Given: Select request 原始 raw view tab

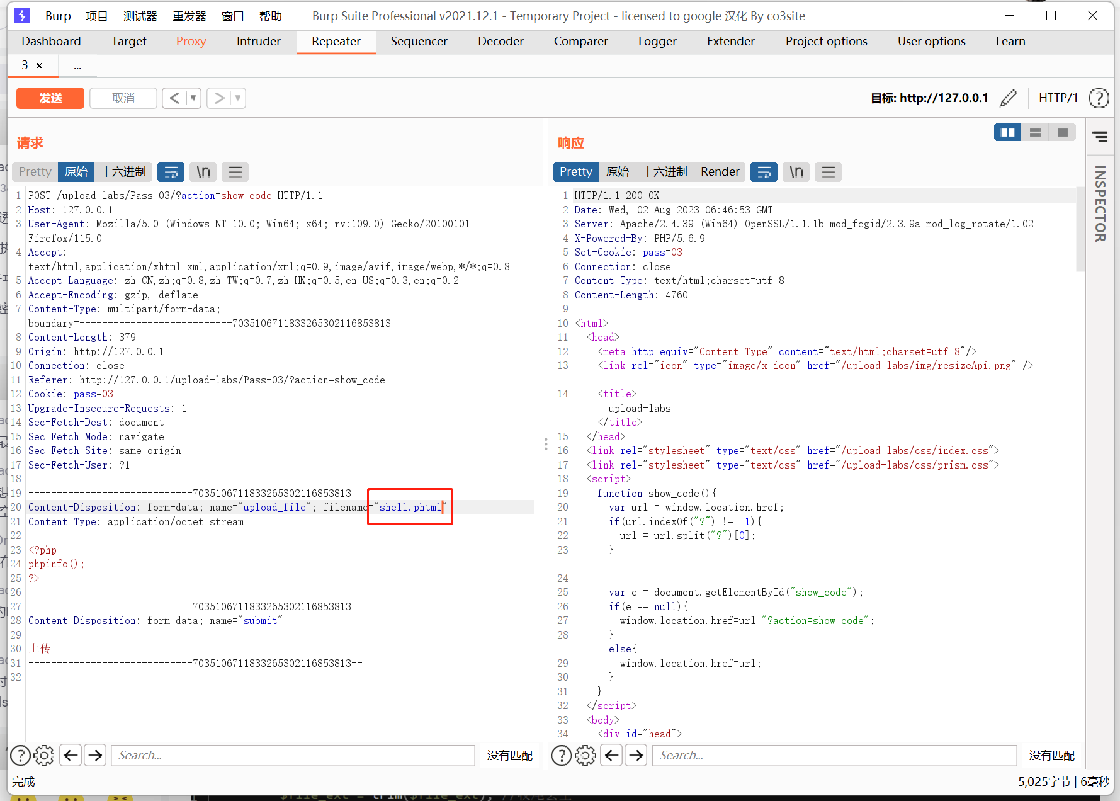Looking at the screenshot, I should coord(76,172).
